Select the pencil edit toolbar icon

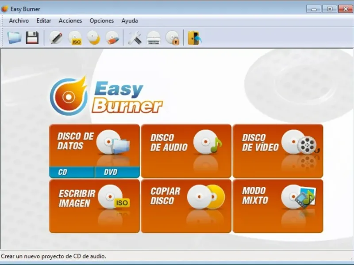(56, 38)
